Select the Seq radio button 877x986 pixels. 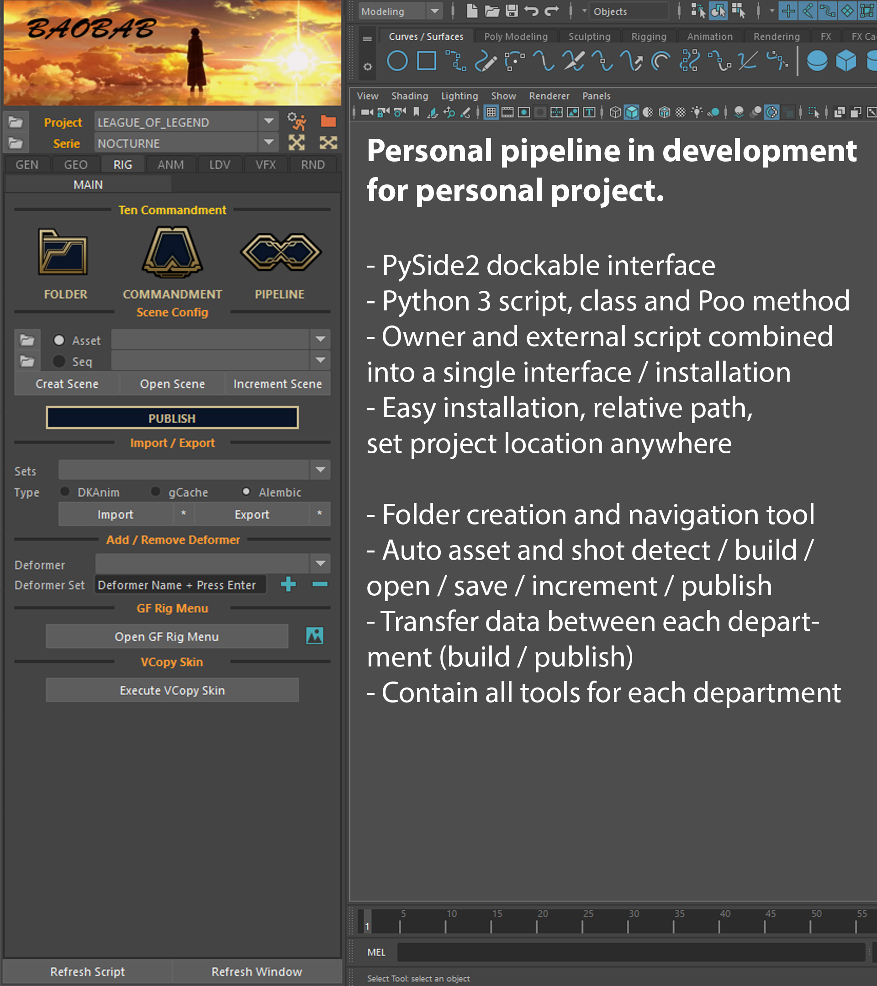click(59, 362)
